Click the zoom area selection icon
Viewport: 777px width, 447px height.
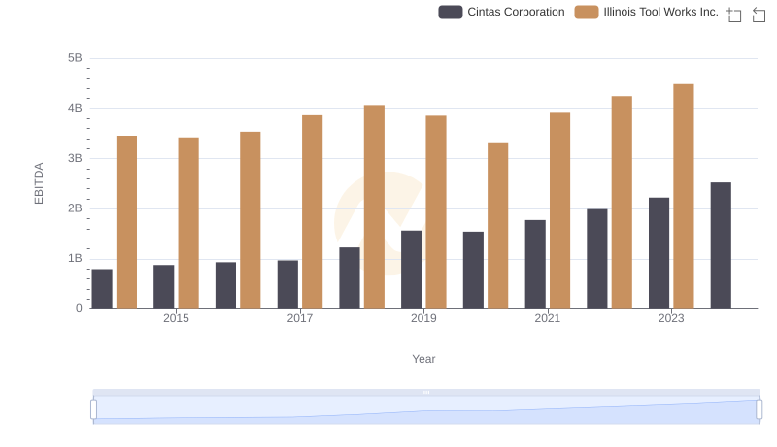click(x=734, y=15)
